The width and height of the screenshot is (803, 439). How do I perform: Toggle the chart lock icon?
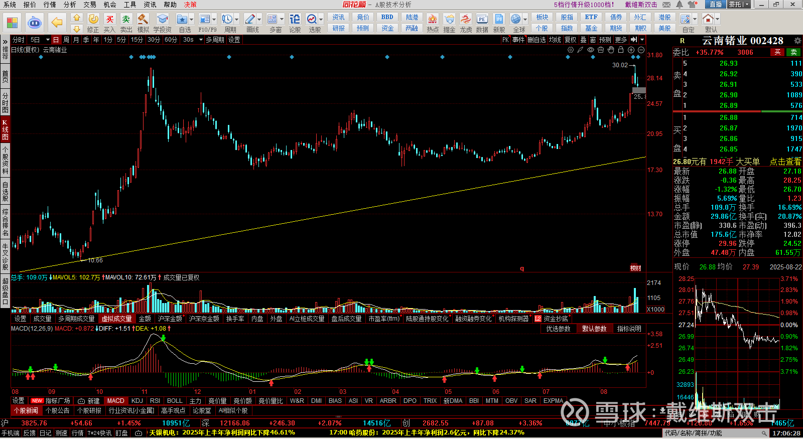coord(621,50)
